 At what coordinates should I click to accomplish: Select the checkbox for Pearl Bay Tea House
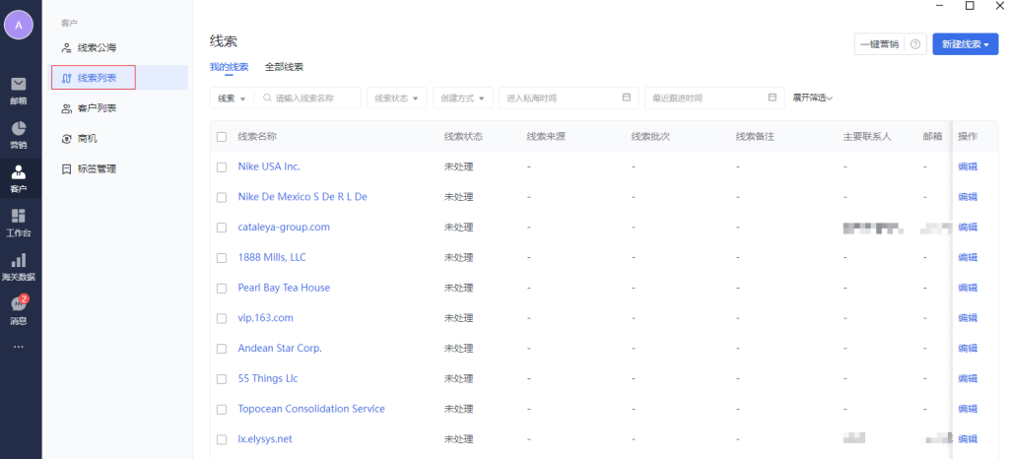tap(222, 288)
